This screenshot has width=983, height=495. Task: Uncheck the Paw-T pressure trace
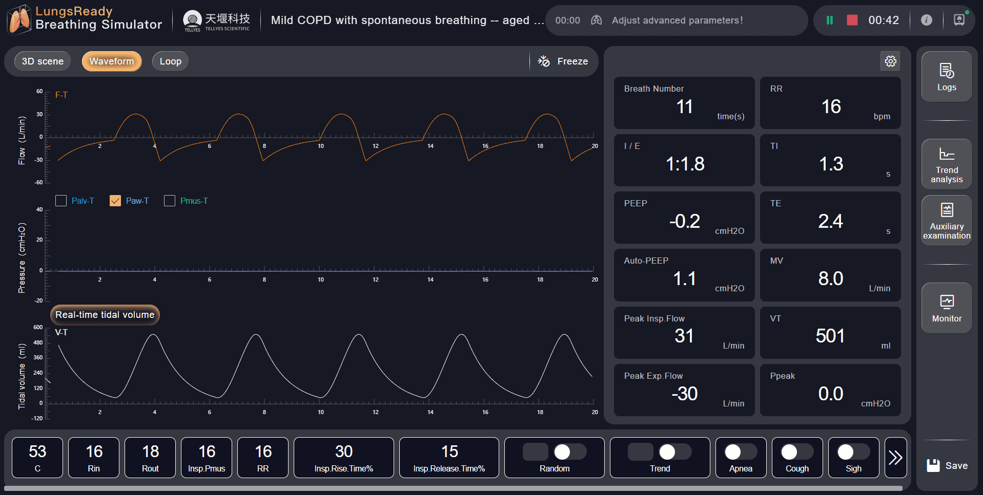click(x=115, y=201)
